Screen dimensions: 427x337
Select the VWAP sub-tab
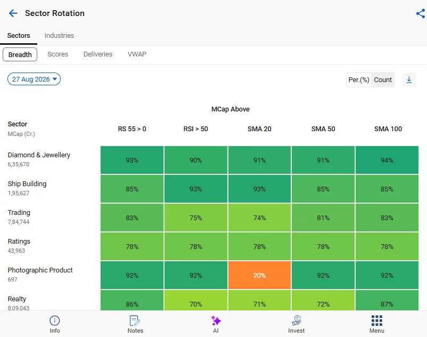[137, 54]
